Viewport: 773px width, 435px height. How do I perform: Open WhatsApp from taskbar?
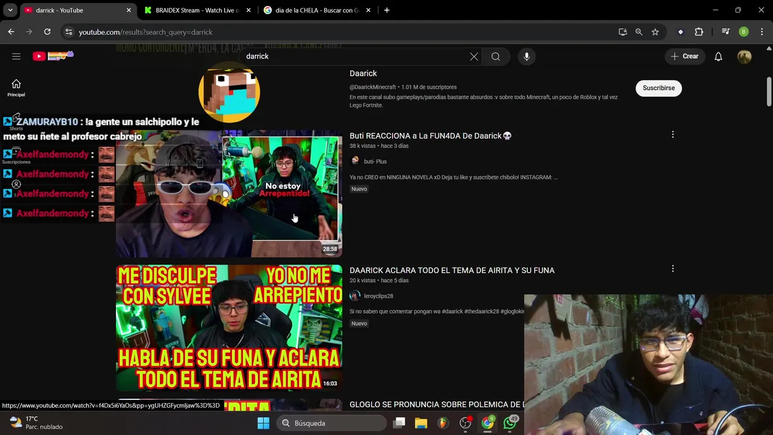coord(510,423)
